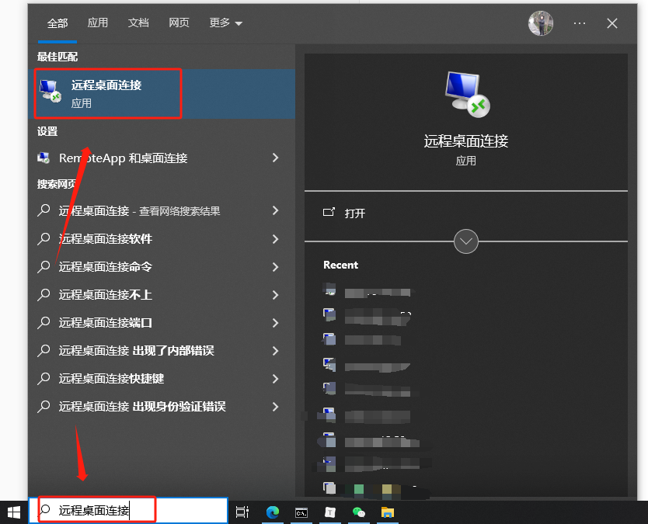Viewport: 648px width, 524px height.
Task: Launch WeChat from the taskbar
Action: (x=359, y=512)
